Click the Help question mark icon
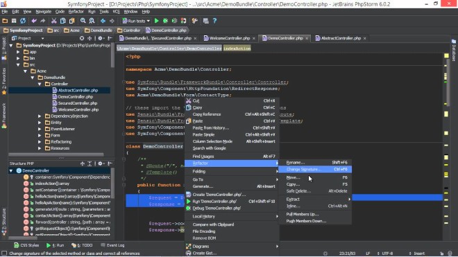The height and width of the screenshot is (257, 458). (214, 21)
